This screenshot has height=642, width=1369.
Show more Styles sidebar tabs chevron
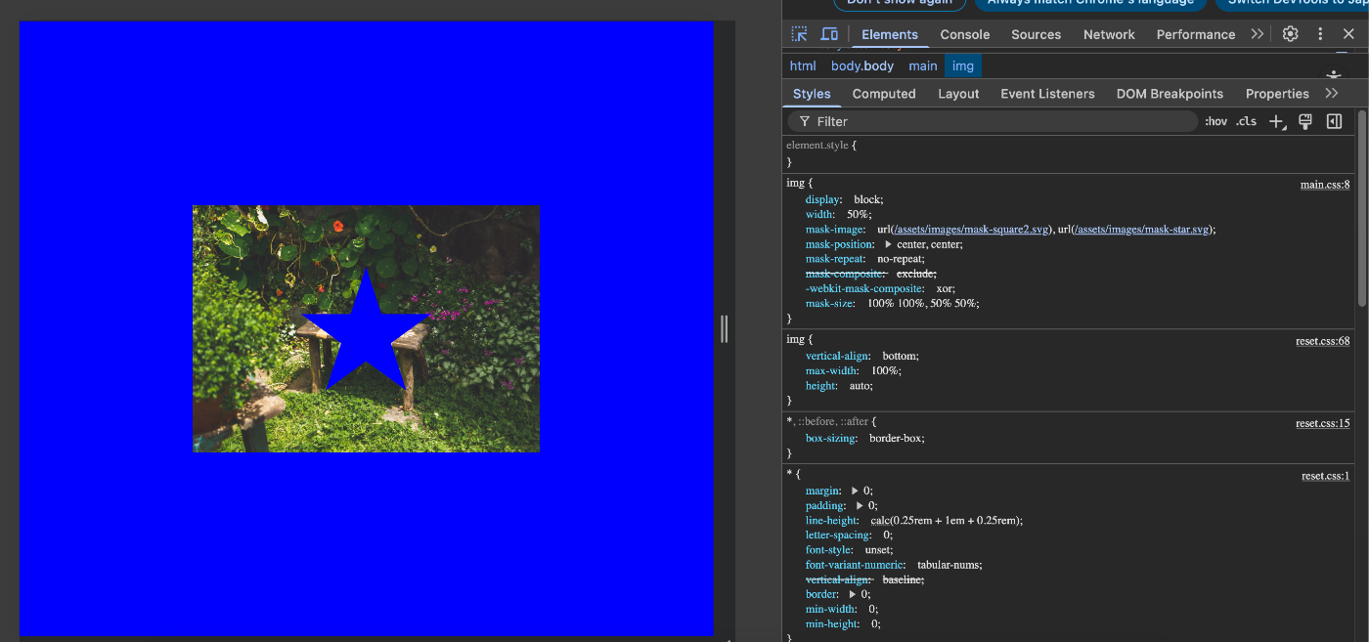1331,94
